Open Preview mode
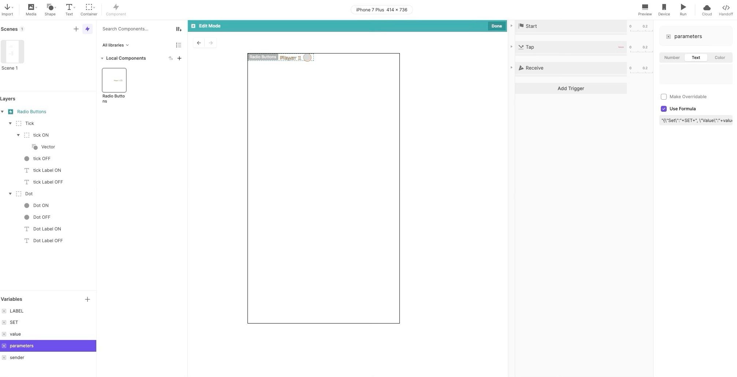 pos(645,9)
